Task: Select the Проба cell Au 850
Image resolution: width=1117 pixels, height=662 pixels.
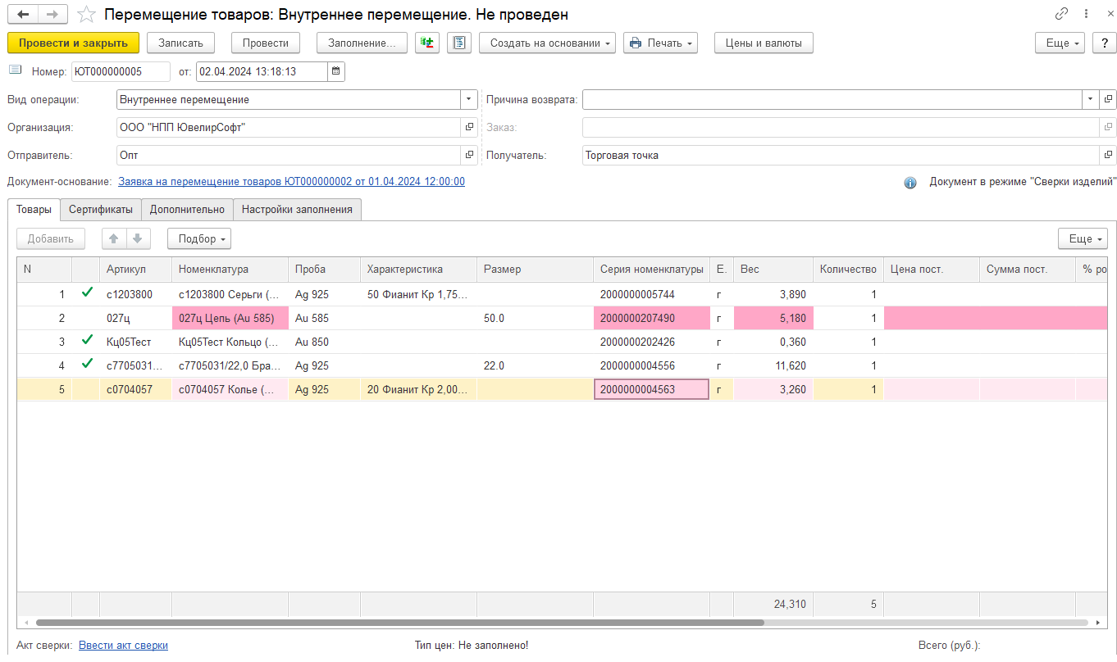Action: pyautogui.click(x=324, y=342)
